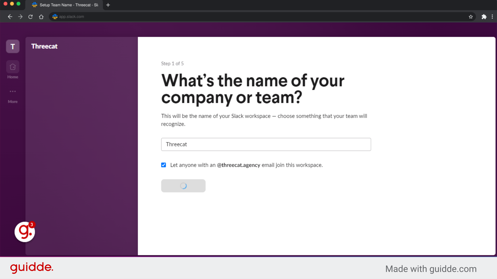This screenshot has height=279, width=497.
Task: Open the browser home page
Action: pyautogui.click(x=41, y=17)
